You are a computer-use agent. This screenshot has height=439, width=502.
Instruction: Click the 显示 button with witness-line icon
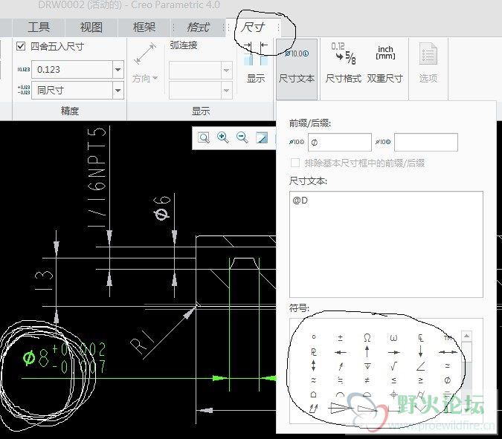[256, 64]
